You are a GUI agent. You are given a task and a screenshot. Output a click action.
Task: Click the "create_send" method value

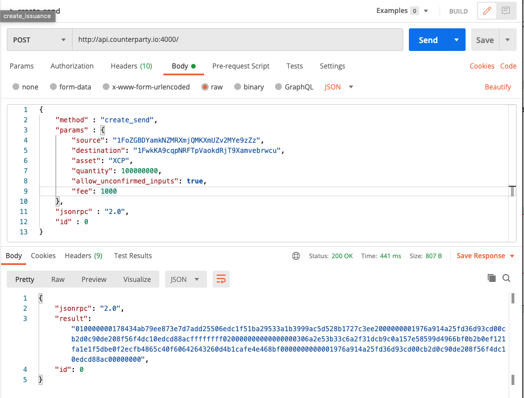pyautogui.click(x=128, y=120)
